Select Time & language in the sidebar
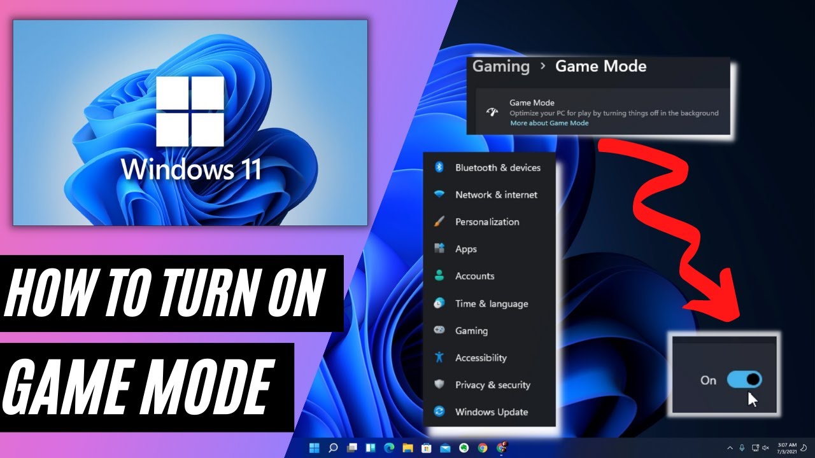 pyautogui.click(x=491, y=304)
